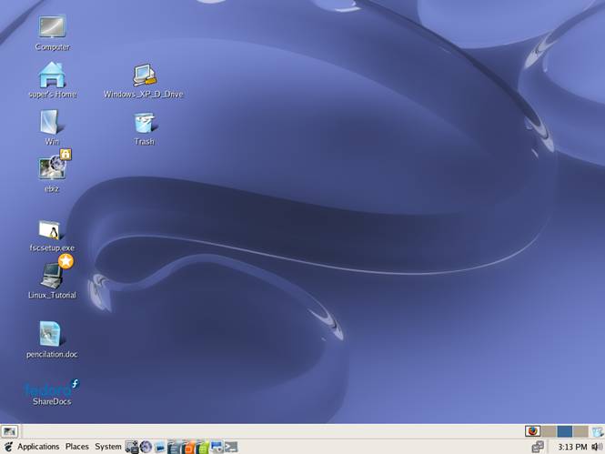Launch the web browser globe panel icon
Screen dimensions: 605x454
(x=146, y=447)
